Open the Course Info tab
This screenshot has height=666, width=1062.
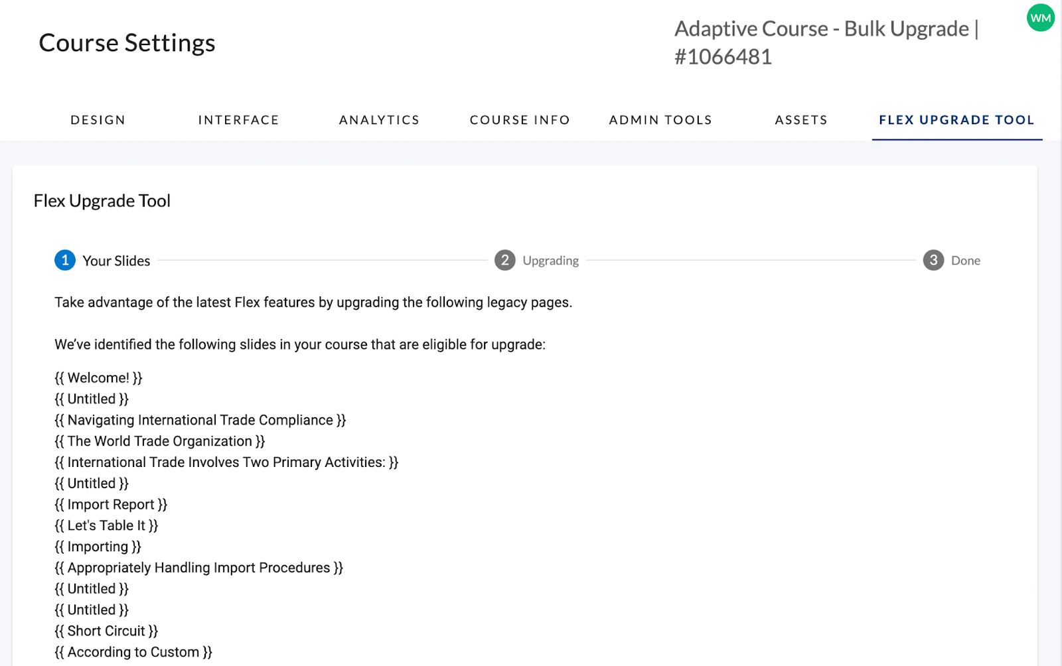tap(520, 120)
